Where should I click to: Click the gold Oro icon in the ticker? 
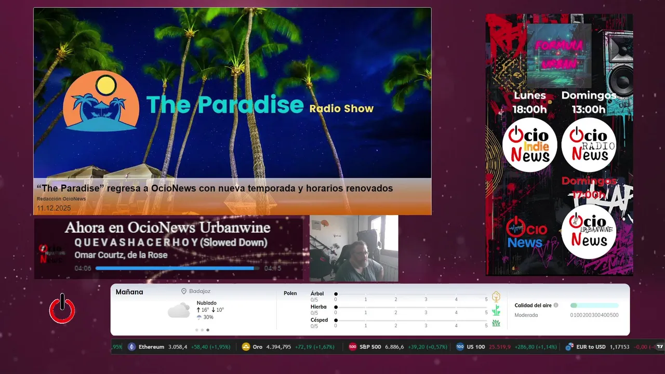tap(246, 347)
